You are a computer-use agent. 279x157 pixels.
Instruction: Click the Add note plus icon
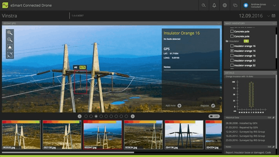pos(179,106)
